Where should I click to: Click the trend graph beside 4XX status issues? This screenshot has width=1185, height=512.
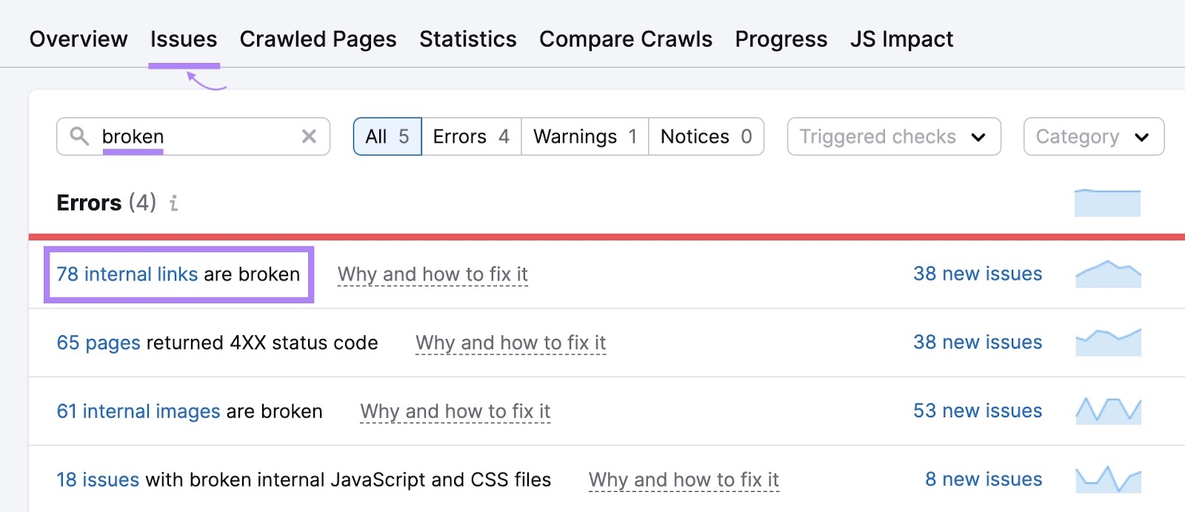tap(1107, 342)
